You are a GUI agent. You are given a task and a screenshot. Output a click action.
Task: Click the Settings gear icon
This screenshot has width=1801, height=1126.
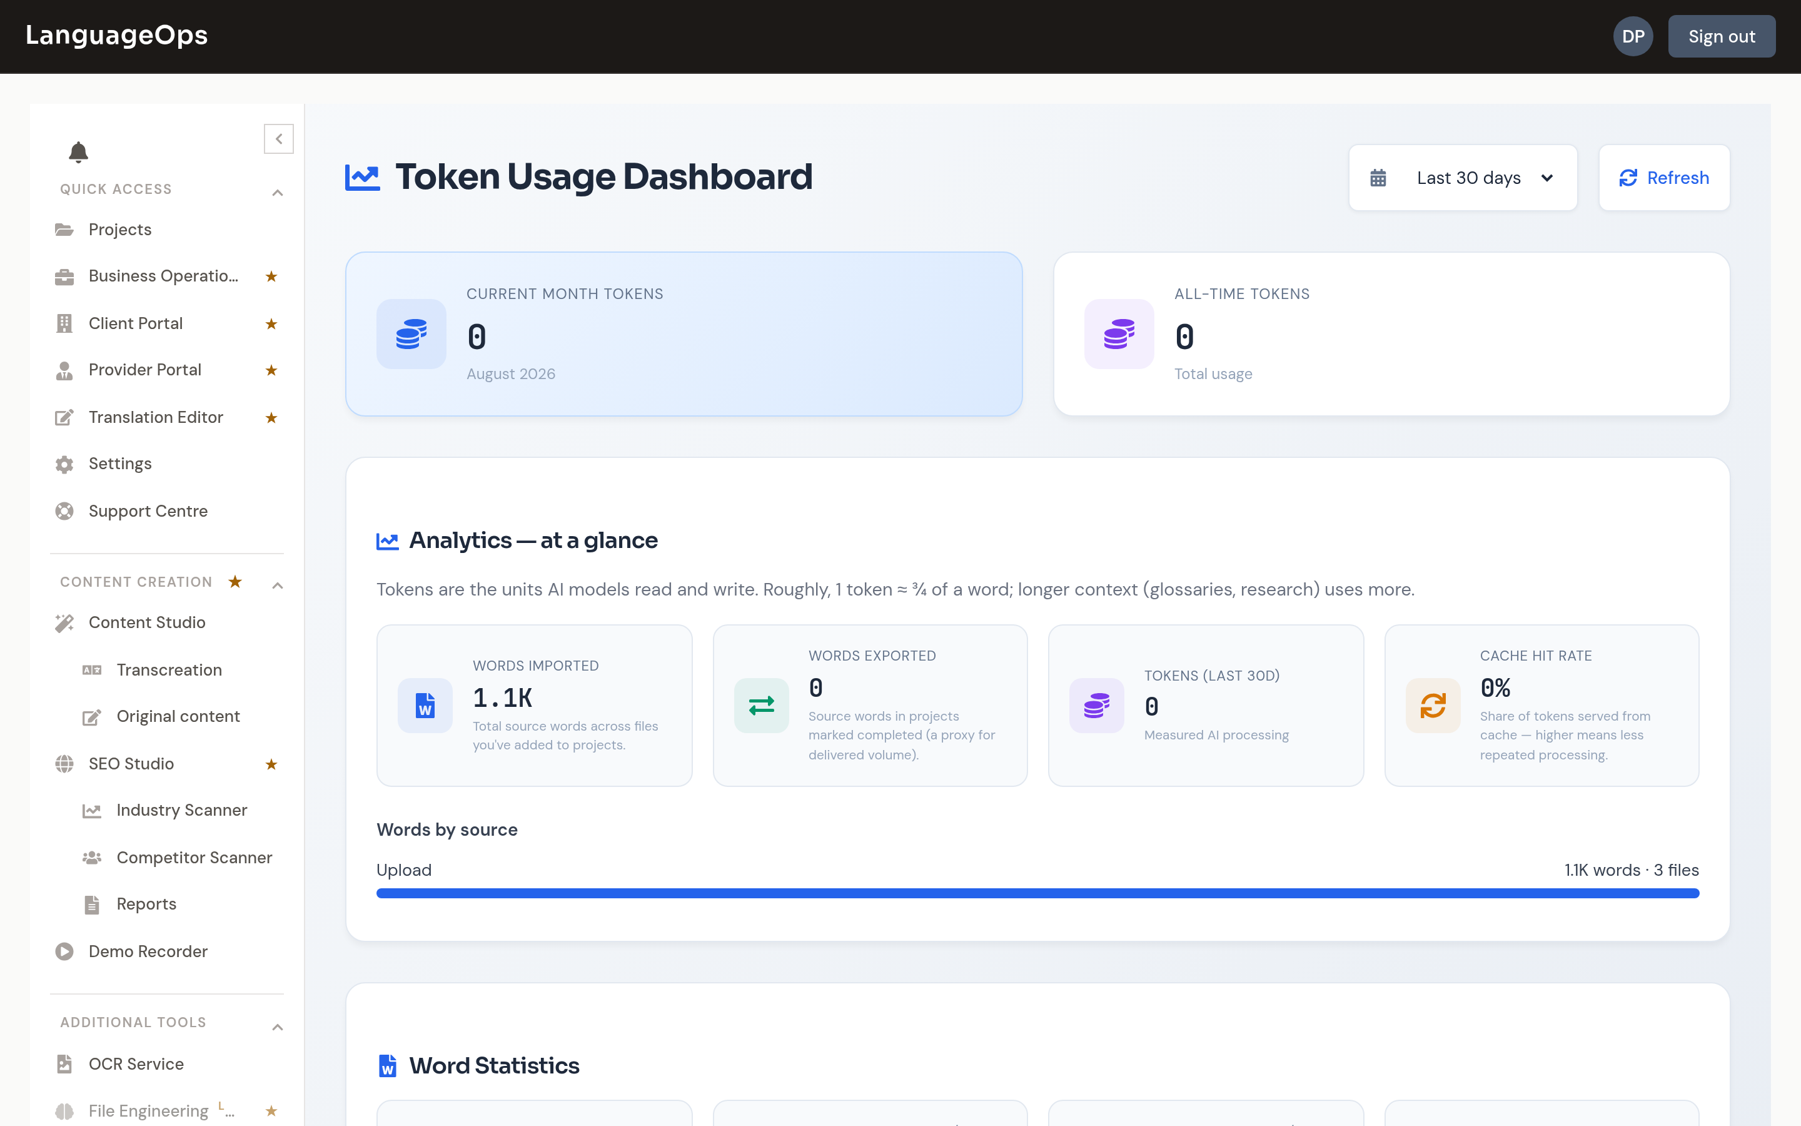(x=64, y=464)
